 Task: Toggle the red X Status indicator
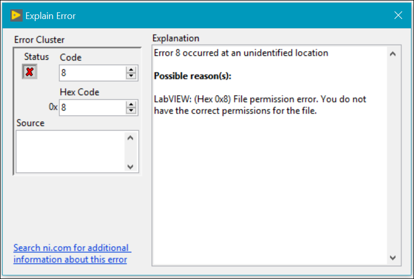click(30, 72)
